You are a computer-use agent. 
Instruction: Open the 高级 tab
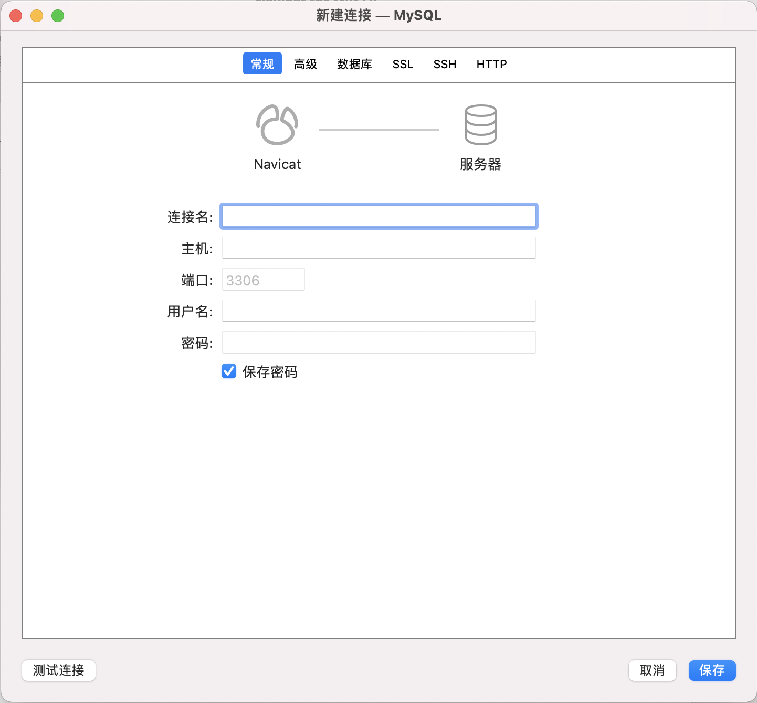pyautogui.click(x=306, y=64)
